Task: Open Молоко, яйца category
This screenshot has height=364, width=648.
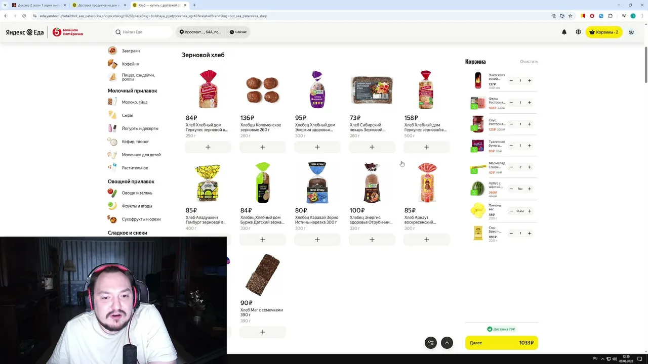Action: 135,102
